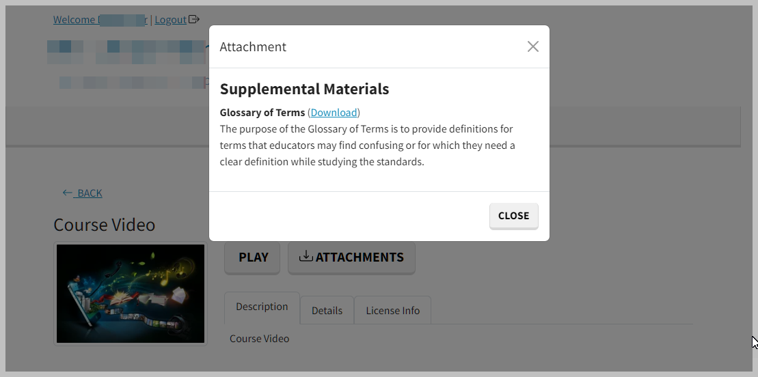
Task: Close the Attachment dialog with the X icon
Action: (x=533, y=46)
